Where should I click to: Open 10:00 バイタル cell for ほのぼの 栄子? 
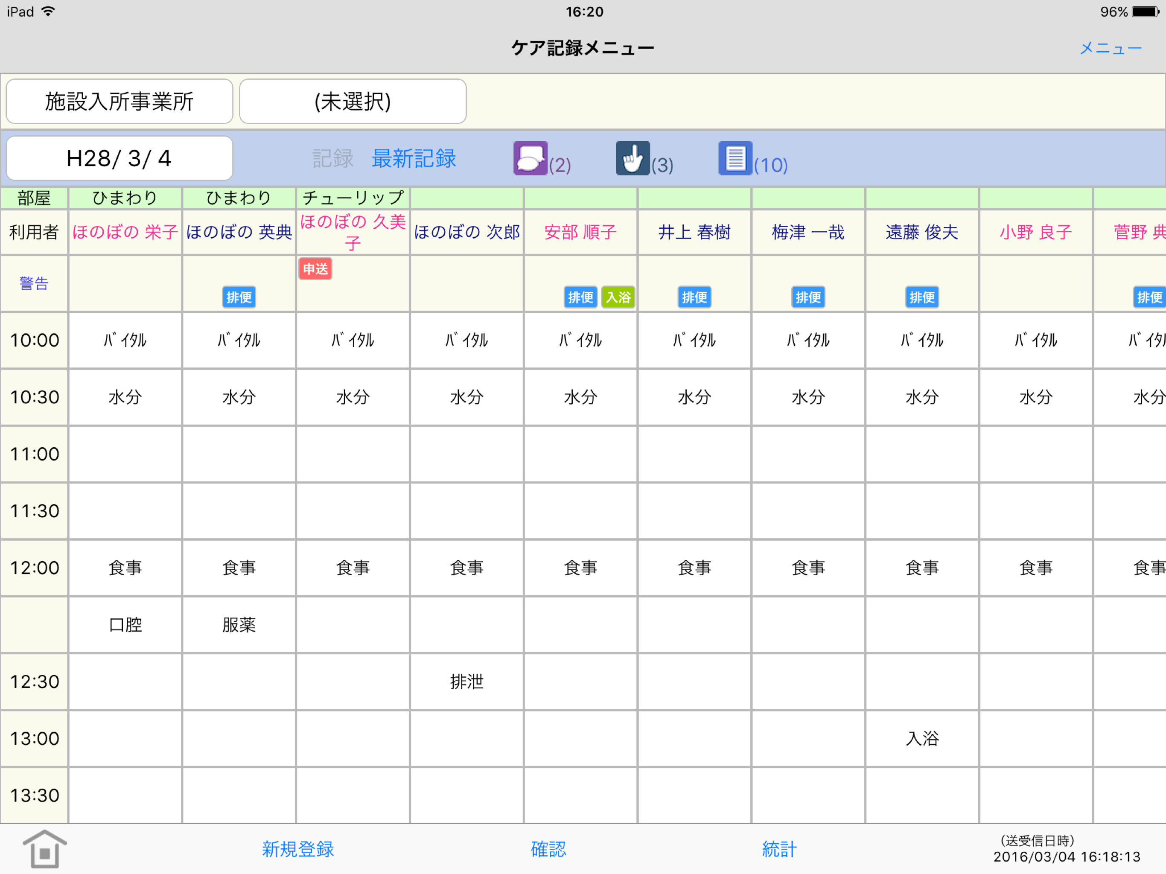coord(125,340)
